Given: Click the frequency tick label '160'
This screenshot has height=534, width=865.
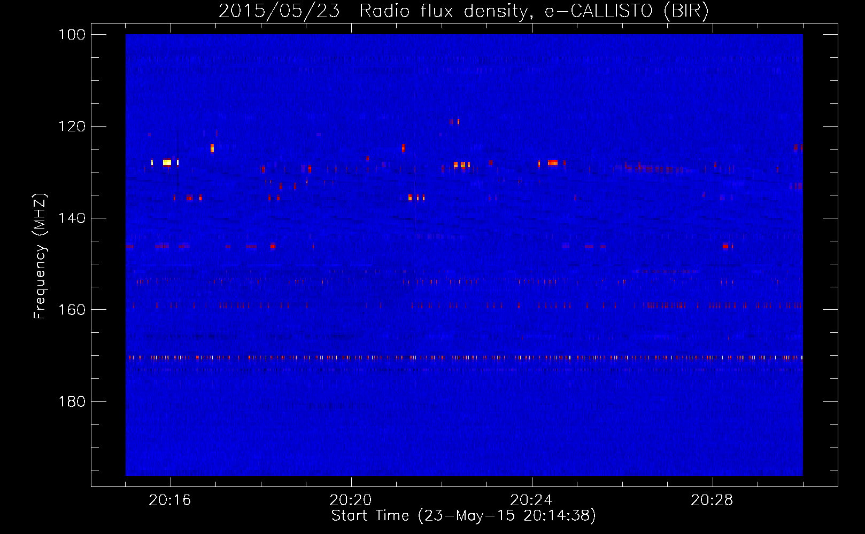Looking at the screenshot, I should [x=72, y=310].
